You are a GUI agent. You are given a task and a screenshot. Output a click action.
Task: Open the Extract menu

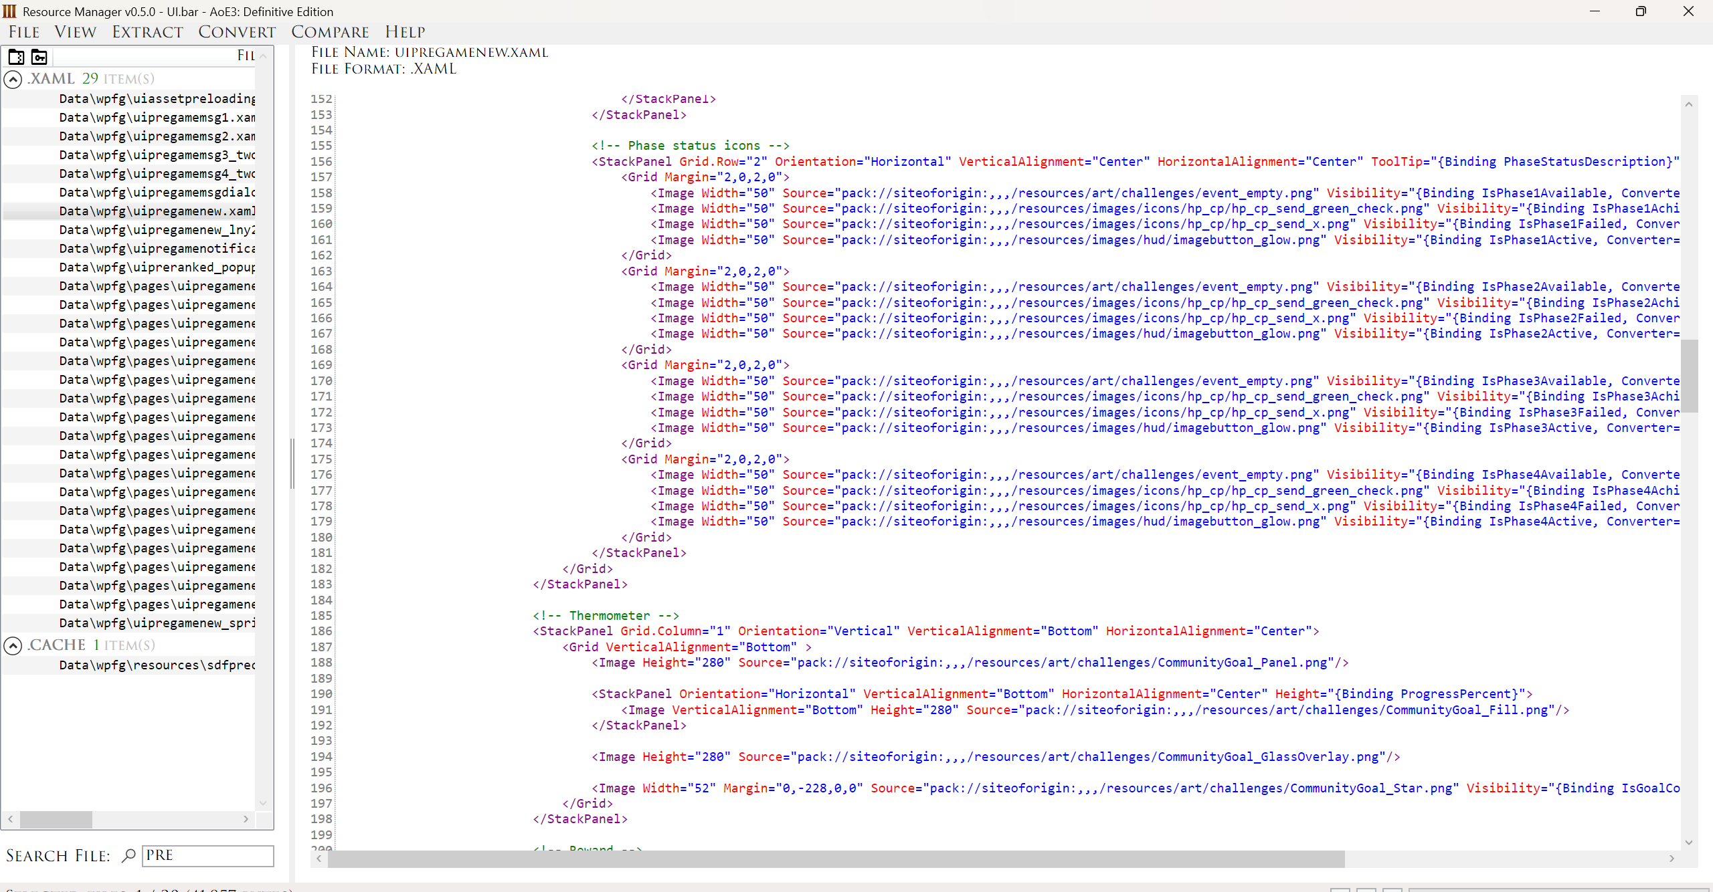(147, 32)
